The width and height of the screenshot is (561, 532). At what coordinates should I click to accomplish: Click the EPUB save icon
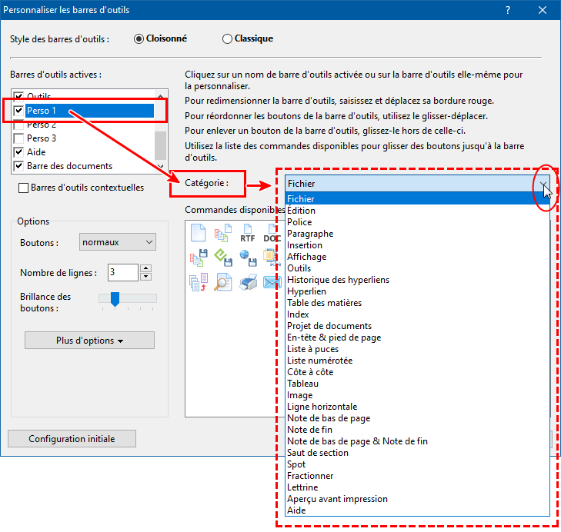[222, 257]
